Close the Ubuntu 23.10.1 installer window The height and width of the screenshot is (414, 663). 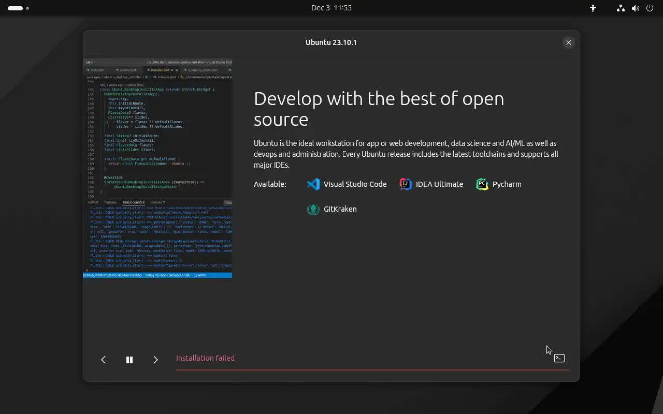(x=569, y=42)
